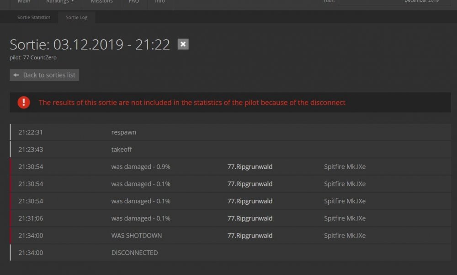
Task: Click 77.Ripgrunwald in the 0.9% damage row
Action: 250,167
